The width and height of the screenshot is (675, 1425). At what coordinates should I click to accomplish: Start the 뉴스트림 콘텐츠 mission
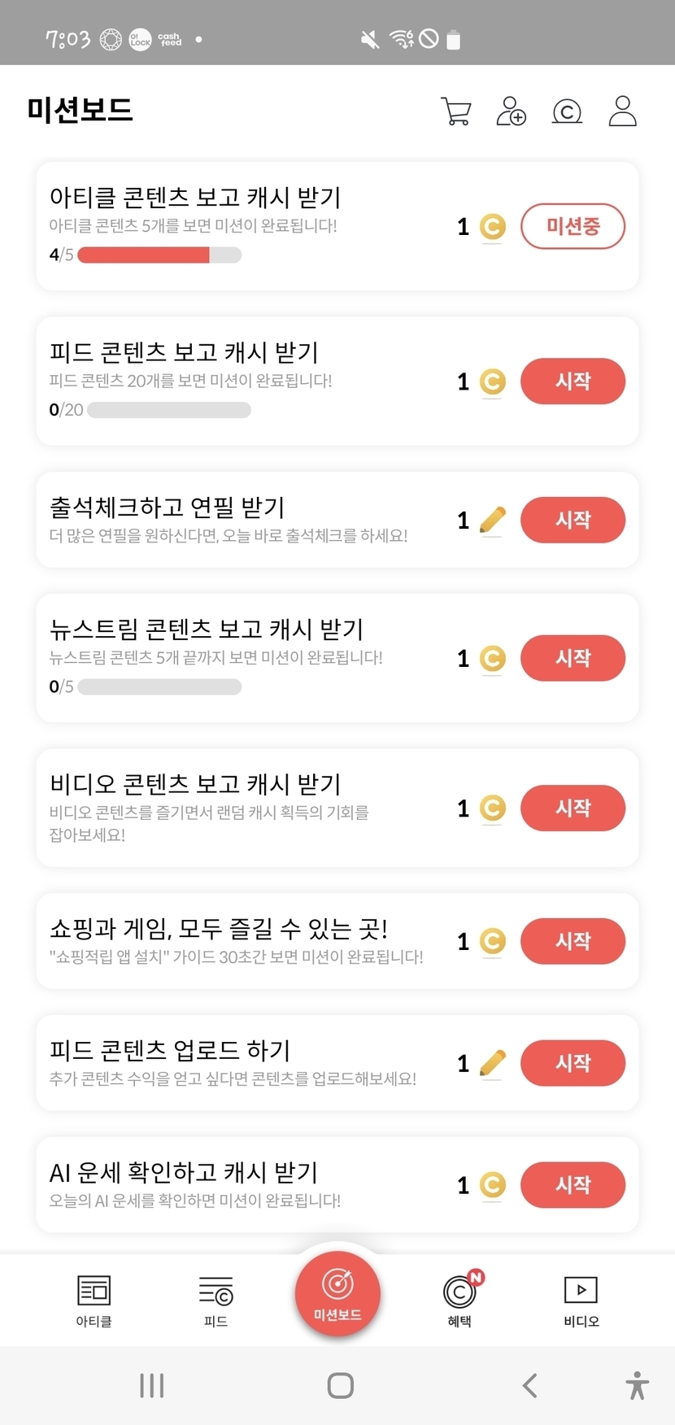pyautogui.click(x=573, y=658)
